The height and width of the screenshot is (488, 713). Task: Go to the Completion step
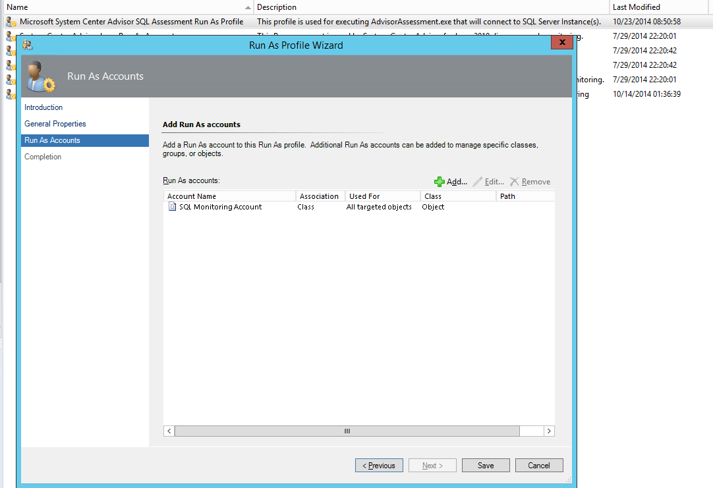point(42,156)
